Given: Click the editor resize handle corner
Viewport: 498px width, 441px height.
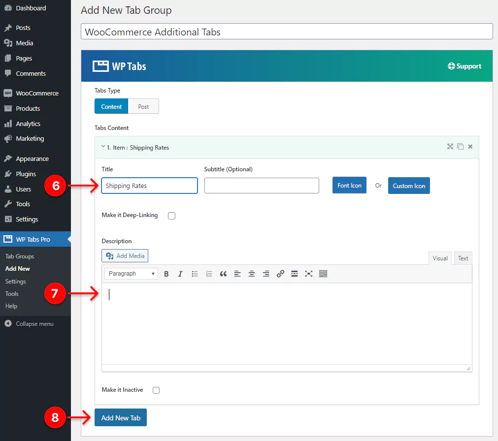Looking at the screenshot, I should coord(468,368).
